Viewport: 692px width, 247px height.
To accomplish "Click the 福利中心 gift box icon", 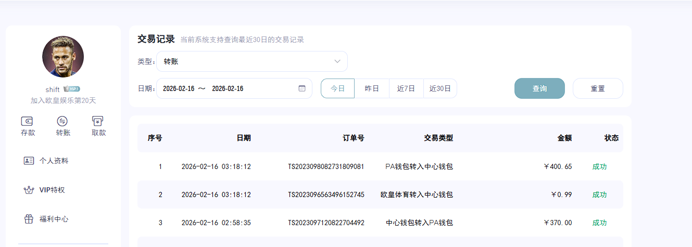I will pyautogui.click(x=29, y=219).
